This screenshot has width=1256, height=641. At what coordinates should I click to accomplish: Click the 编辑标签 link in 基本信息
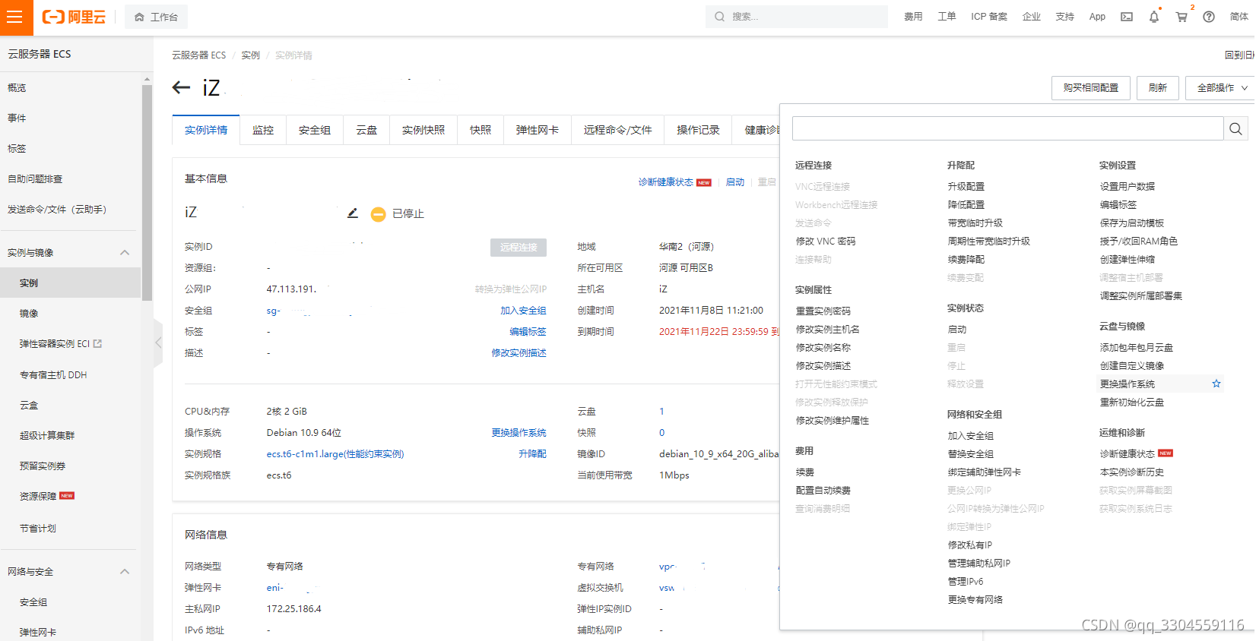528,332
